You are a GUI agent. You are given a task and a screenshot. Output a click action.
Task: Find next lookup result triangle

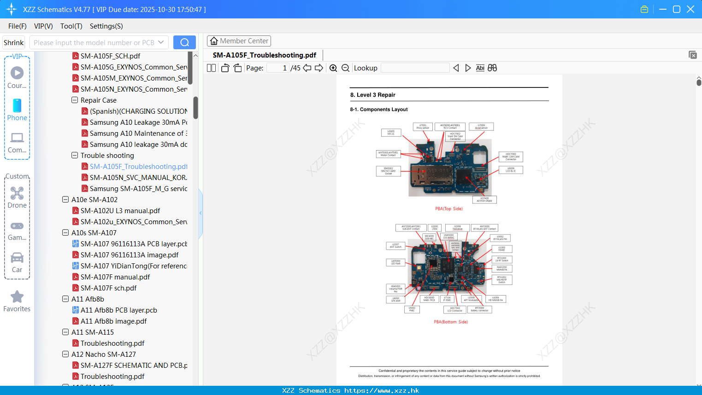[468, 68]
